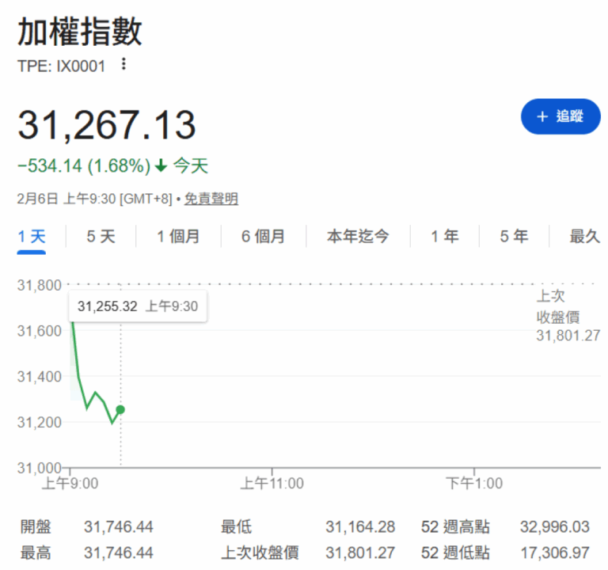The image size is (608, 570).
Task: Change chart range to 5 年
Action: coord(514,236)
